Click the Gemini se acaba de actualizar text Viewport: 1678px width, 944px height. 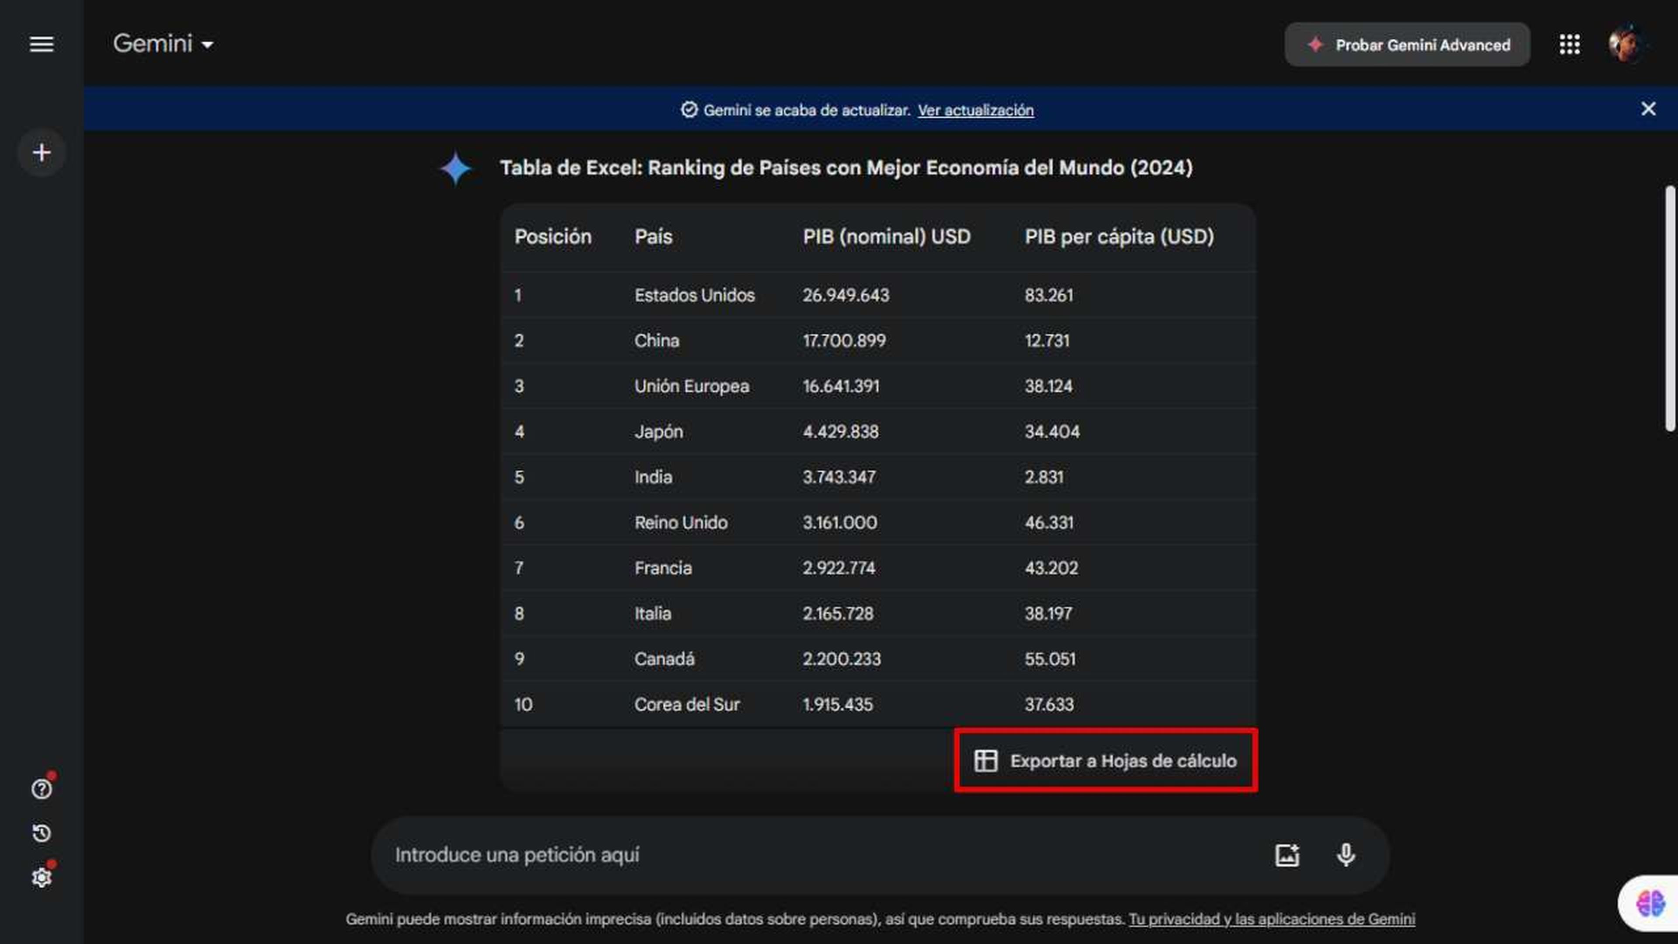[806, 110]
